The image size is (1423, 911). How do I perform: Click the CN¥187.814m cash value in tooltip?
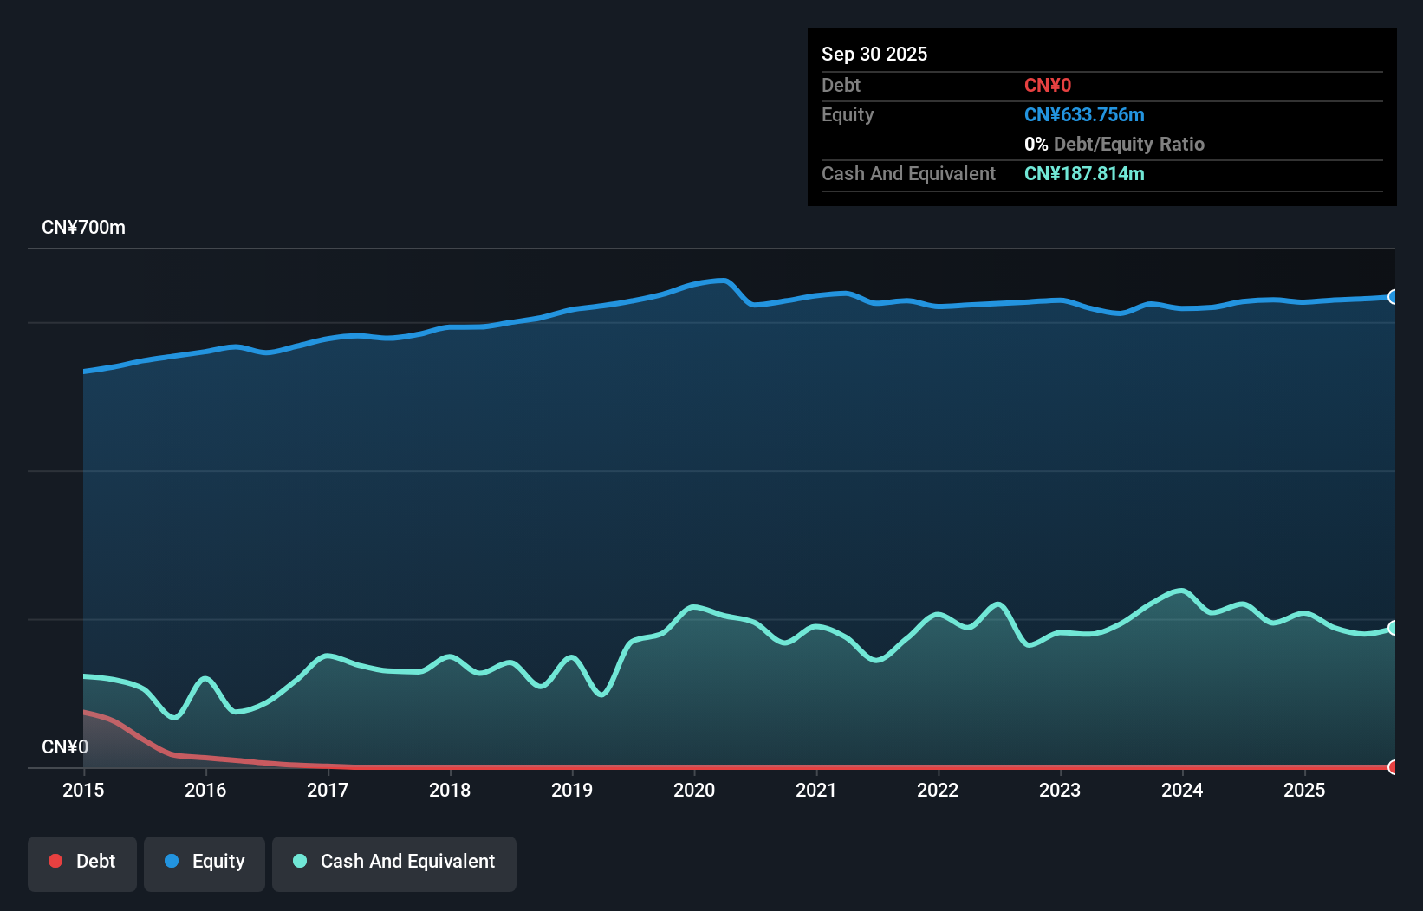(1084, 174)
